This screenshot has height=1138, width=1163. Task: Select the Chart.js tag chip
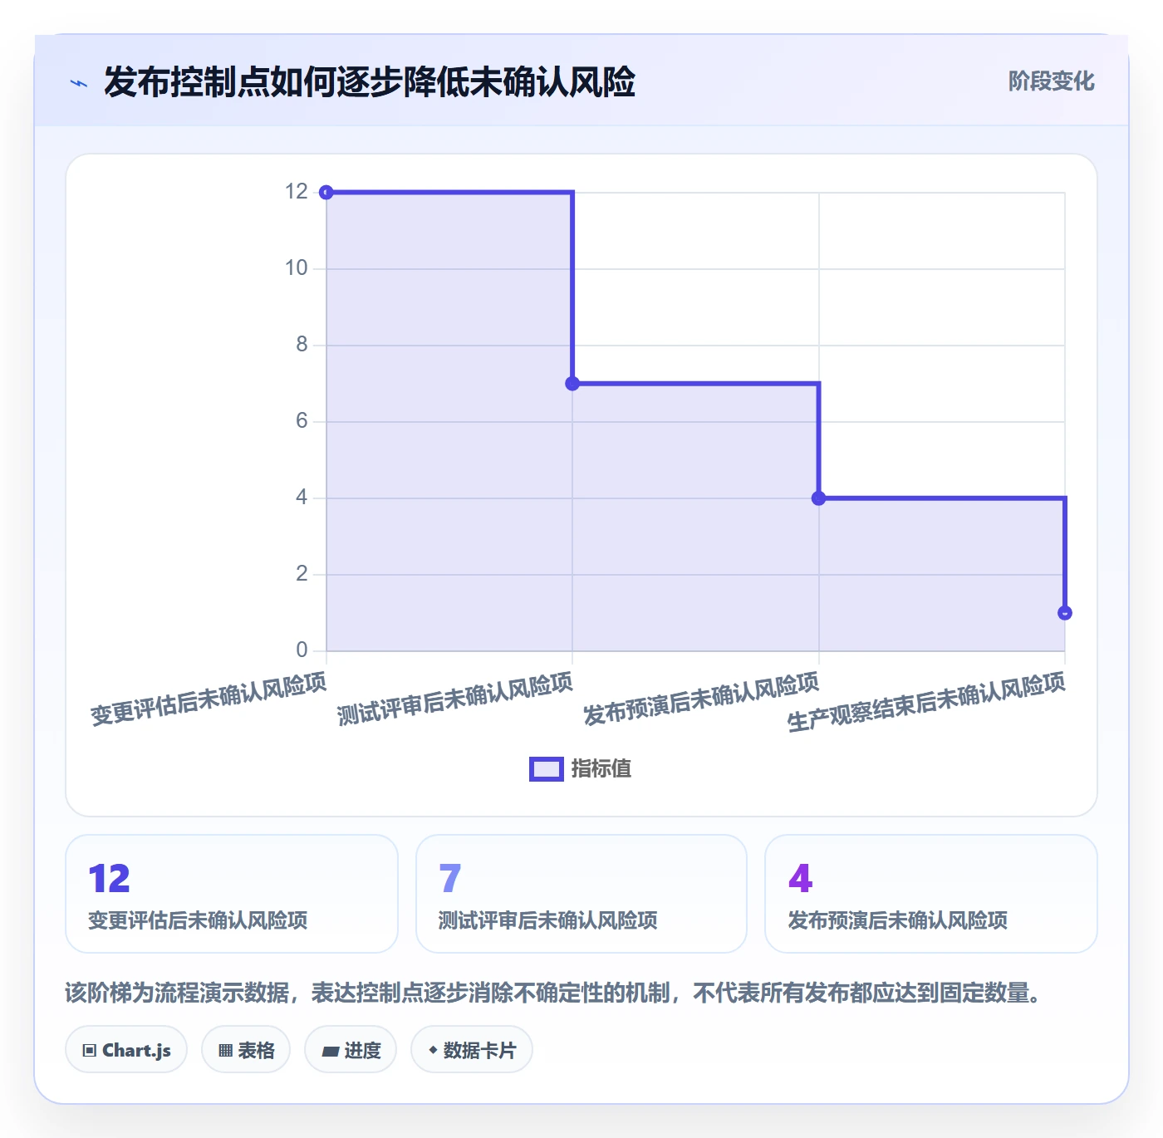click(126, 1050)
